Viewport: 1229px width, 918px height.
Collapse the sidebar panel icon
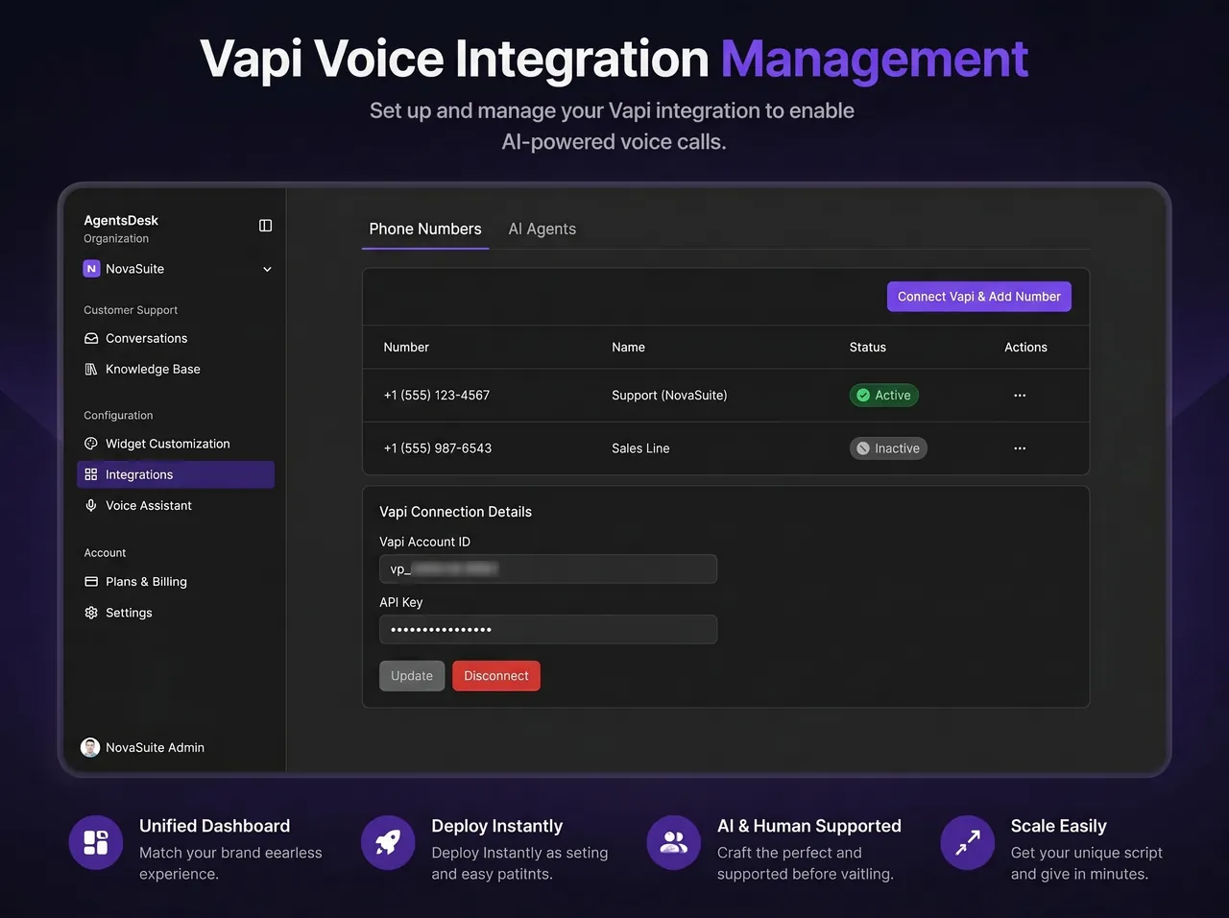(266, 226)
